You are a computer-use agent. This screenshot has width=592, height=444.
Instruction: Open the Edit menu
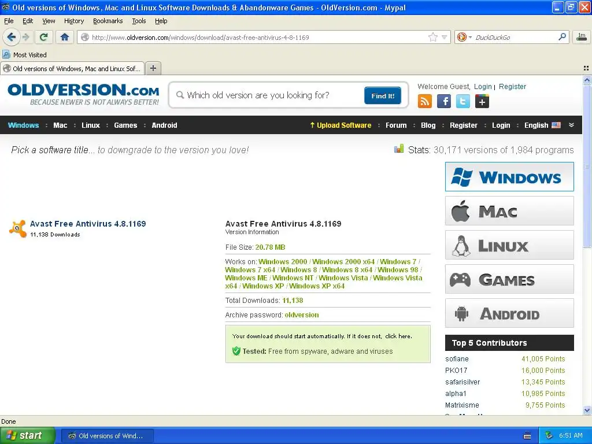tap(28, 21)
